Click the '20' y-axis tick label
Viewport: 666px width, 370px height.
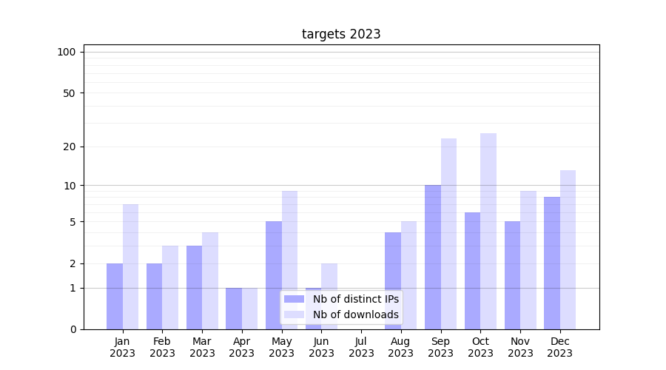click(x=70, y=147)
